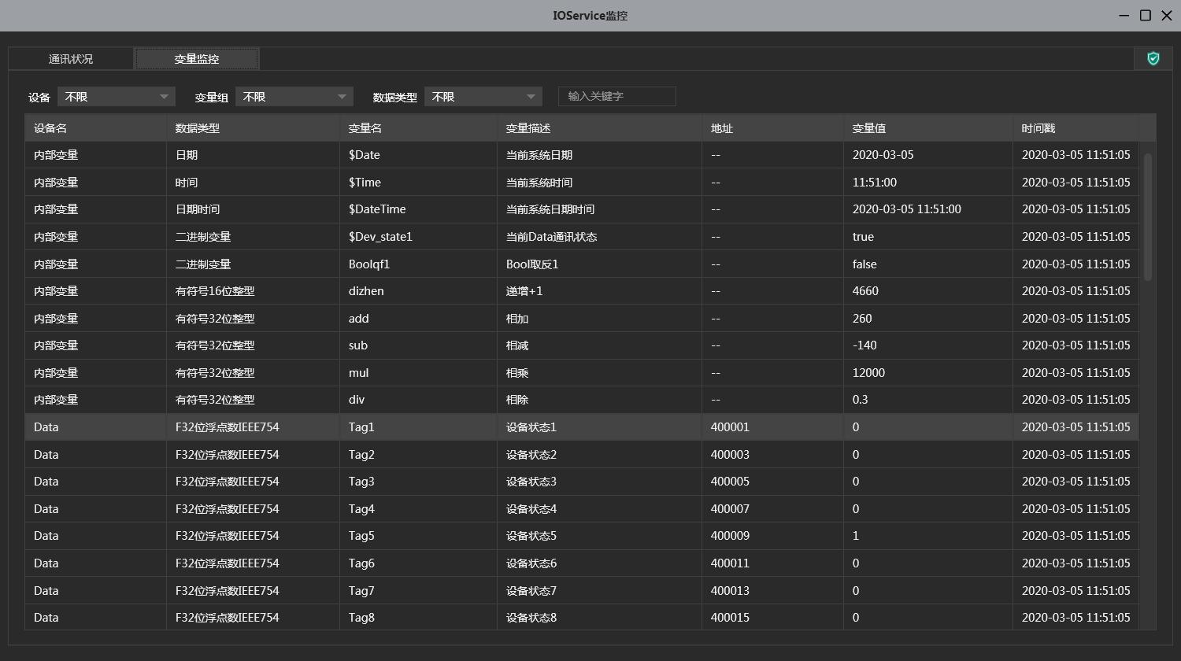The image size is (1181, 661).
Task: Click the value -140 cell
Action: tap(928, 345)
